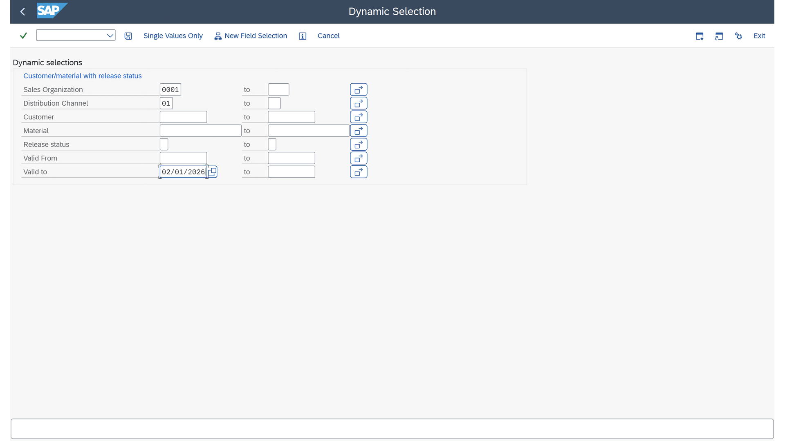
Task: Click the Exit button
Action: 759,36
